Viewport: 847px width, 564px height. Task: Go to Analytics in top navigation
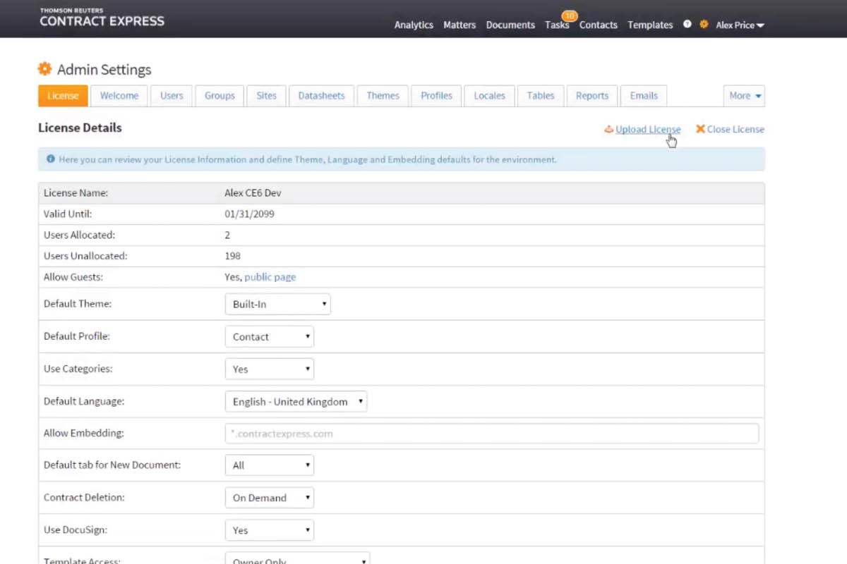tap(414, 25)
